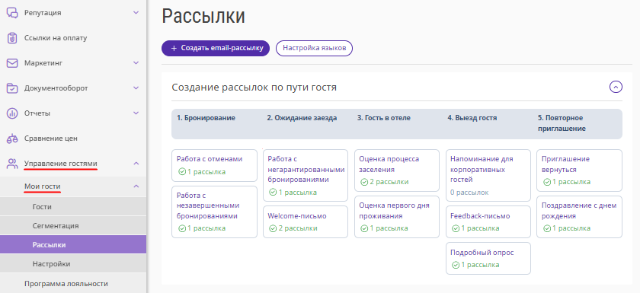Click the checkmark icon under Welcome-письмо
640x293 pixels.
coord(274,228)
